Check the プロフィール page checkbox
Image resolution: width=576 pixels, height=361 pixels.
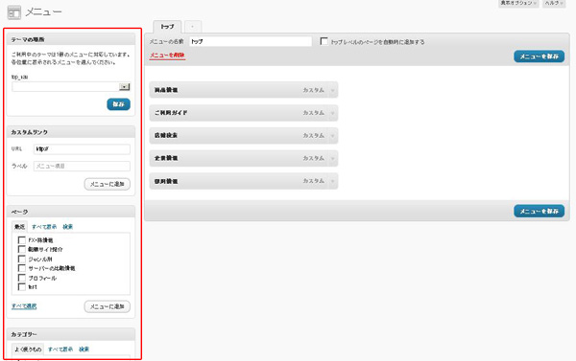click(x=22, y=278)
